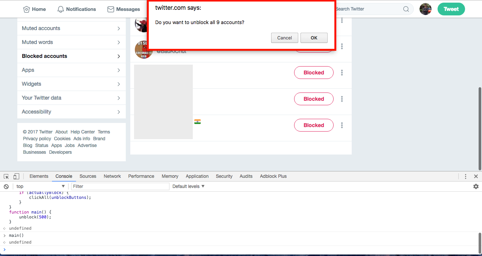Switch to the Performance tab
Viewport: 482px width, 256px height.
coord(141,176)
